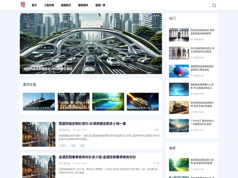Go to 首页 menu item
This screenshot has height=178, width=238.
(x=34, y=5)
